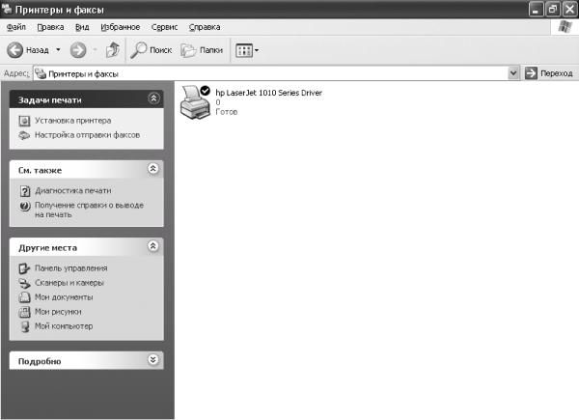Image resolution: width=579 pixels, height=420 pixels.
Task: Open Поиск search in toolbar
Action: [x=152, y=49]
